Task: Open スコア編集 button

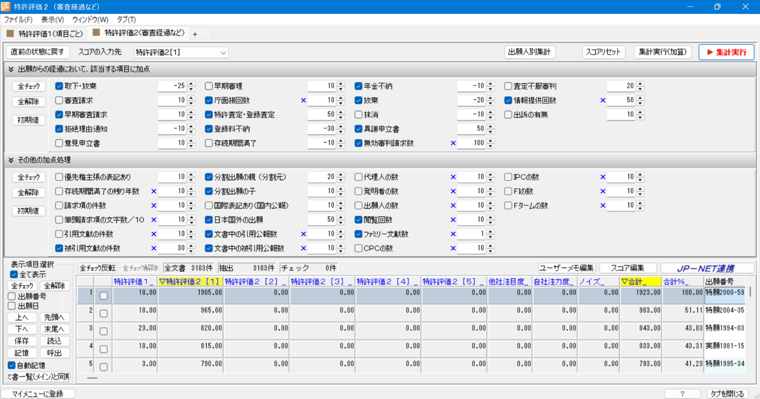Action: tap(628, 268)
